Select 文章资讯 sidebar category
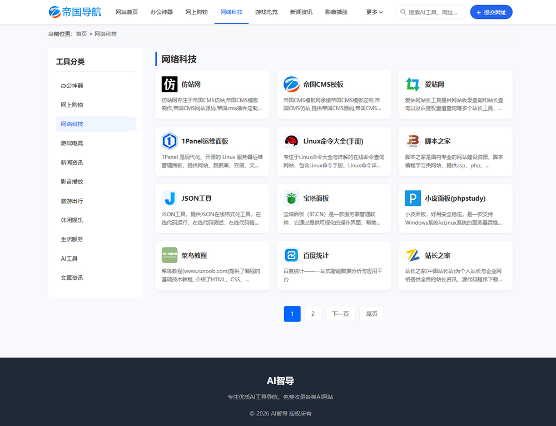This screenshot has width=556, height=426. click(x=96, y=278)
